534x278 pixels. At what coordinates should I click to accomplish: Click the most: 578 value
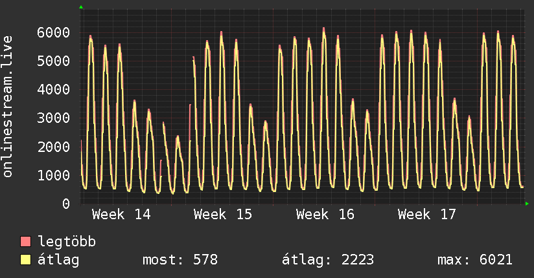click(180, 260)
